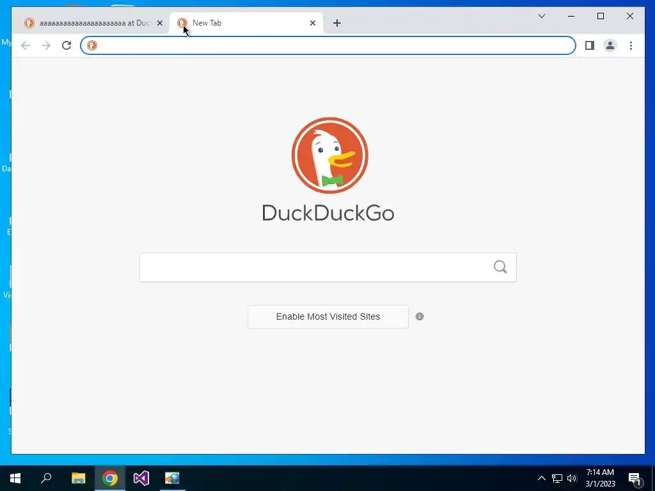655x491 pixels.
Task: Click Enable Most Visited Sites button
Action: 328,316
